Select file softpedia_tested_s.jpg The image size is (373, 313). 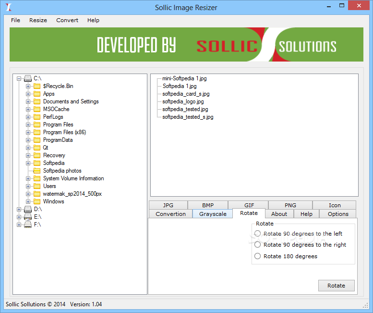click(x=188, y=117)
